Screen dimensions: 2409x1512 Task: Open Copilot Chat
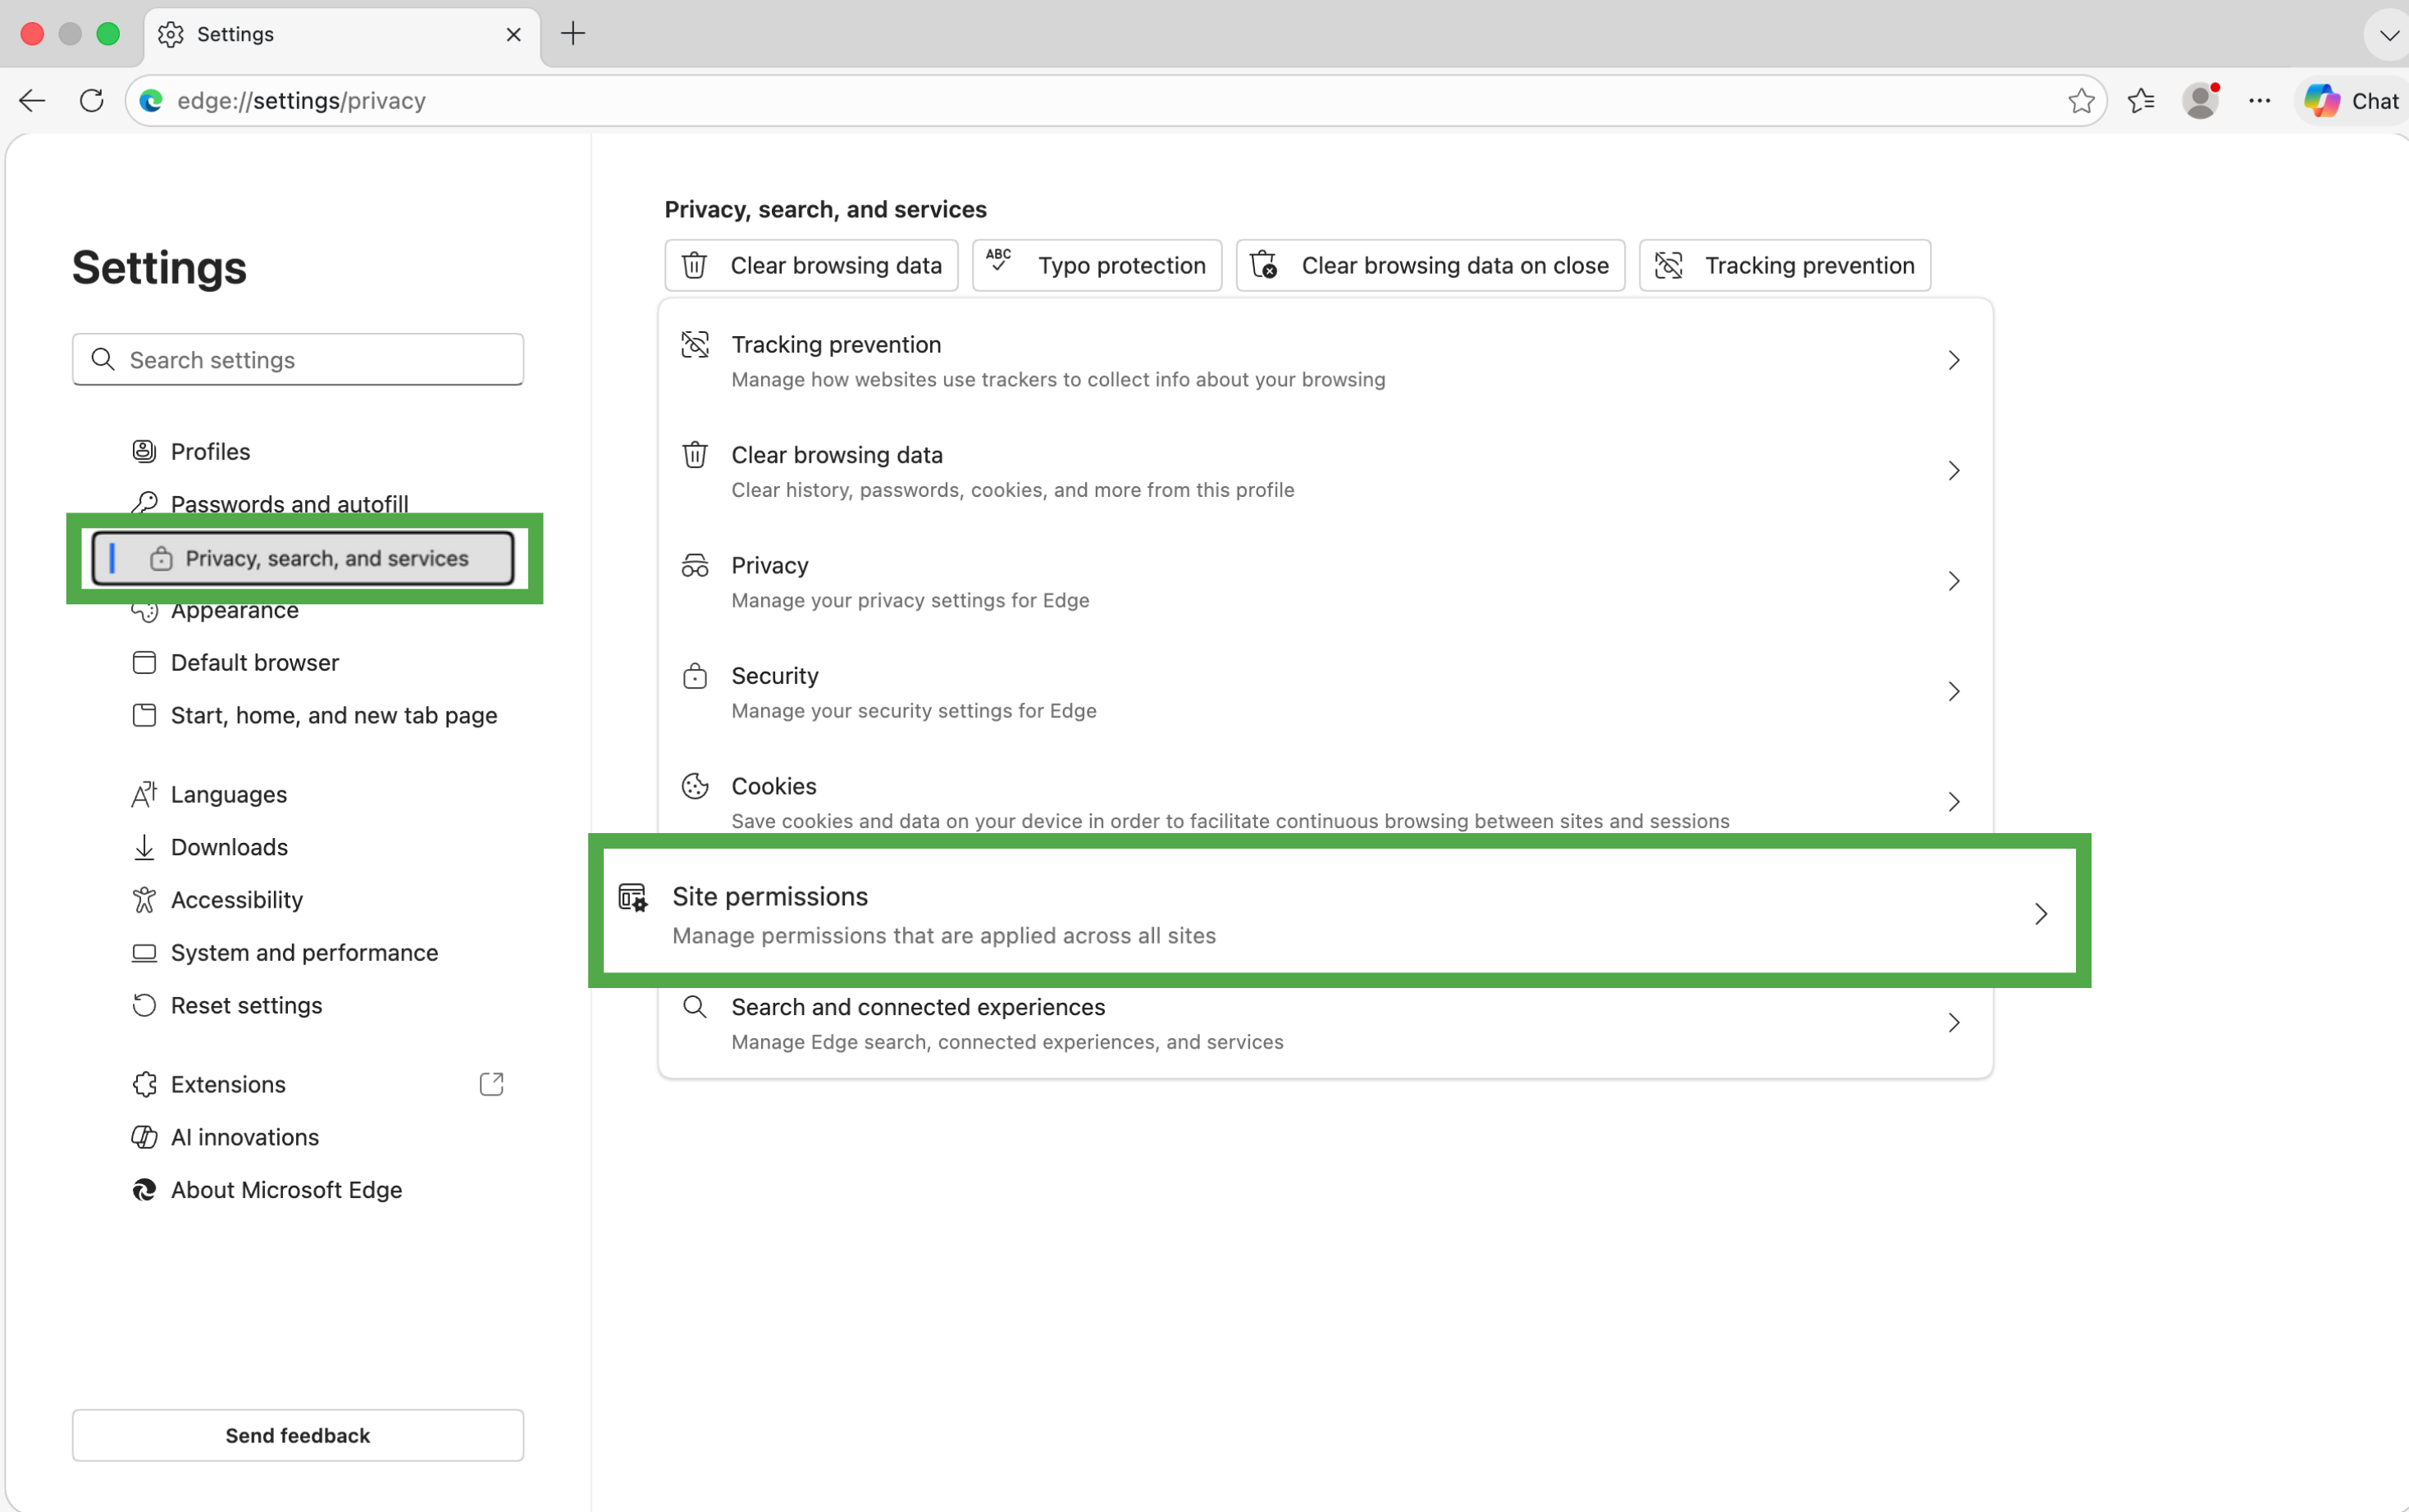2351,101
